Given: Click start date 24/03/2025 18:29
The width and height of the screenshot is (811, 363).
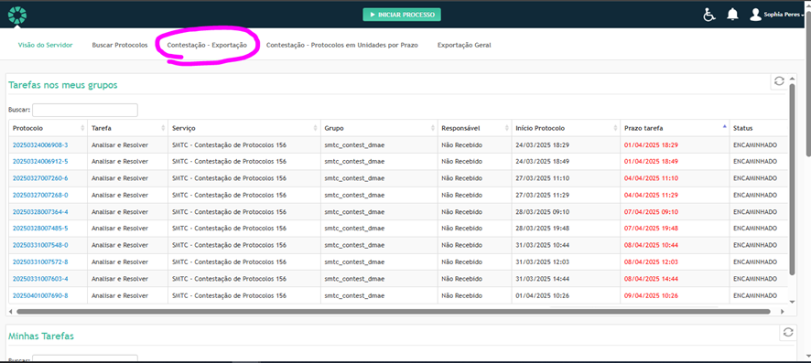Looking at the screenshot, I should 543,145.
